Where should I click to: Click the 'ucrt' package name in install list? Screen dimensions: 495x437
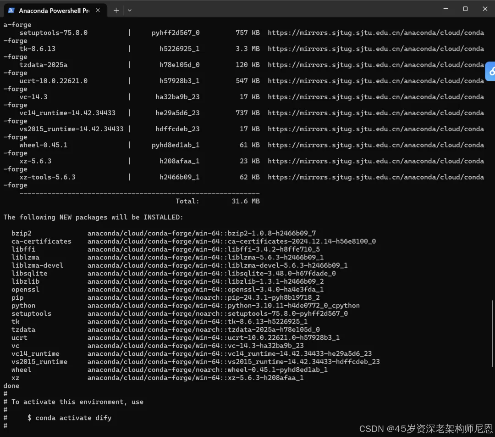(x=19, y=338)
